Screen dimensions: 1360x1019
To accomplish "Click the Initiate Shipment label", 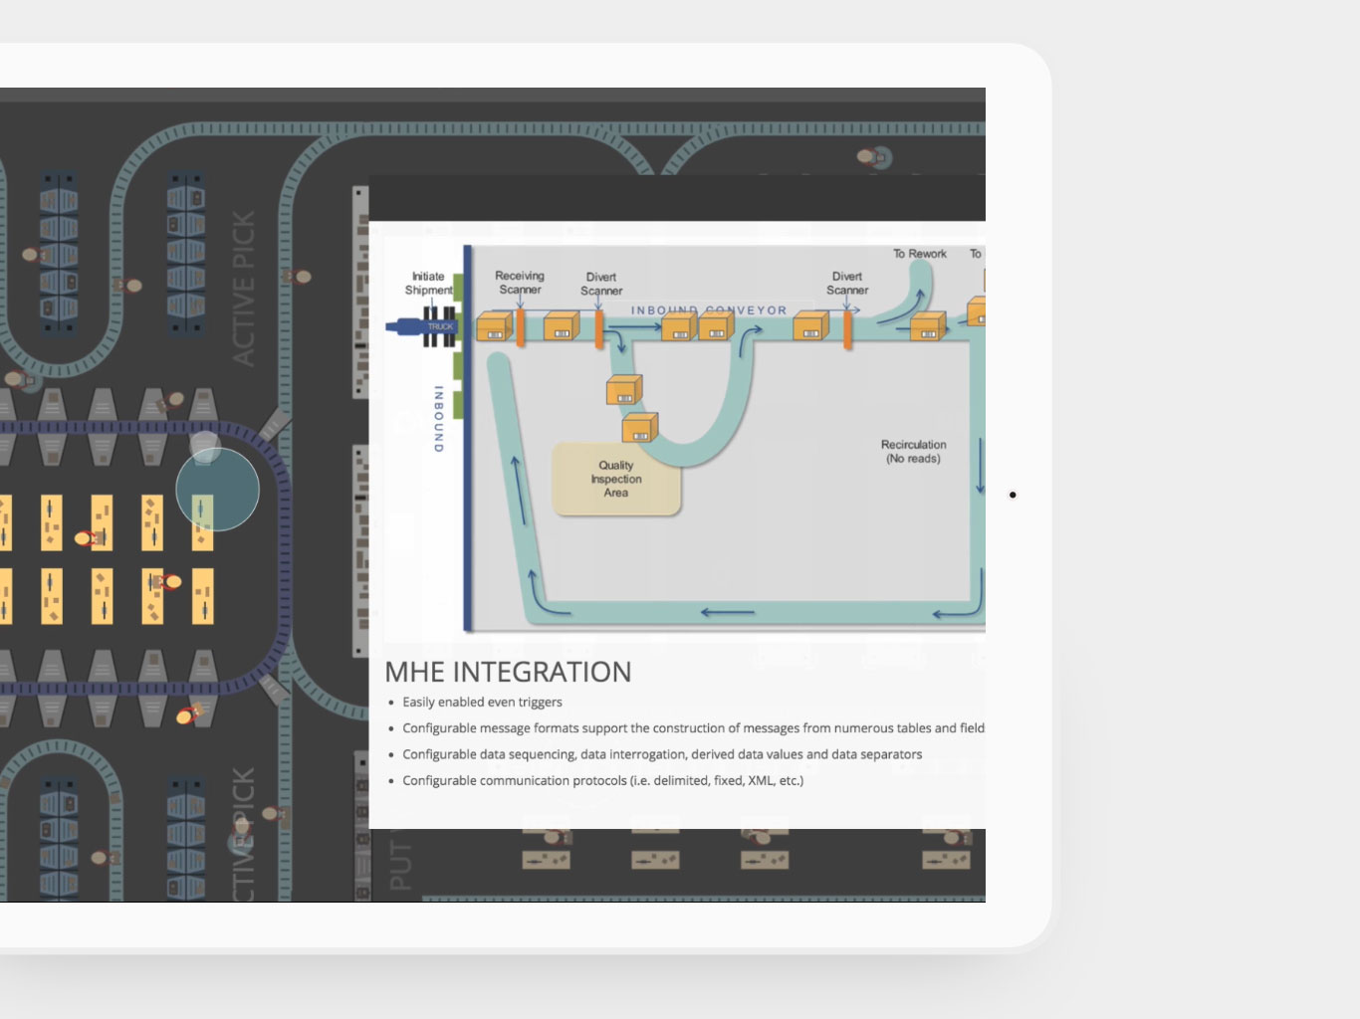I will tap(428, 284).
